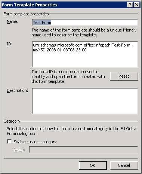
Task: Select the Enable custom category label text
Action: point(35,142)
